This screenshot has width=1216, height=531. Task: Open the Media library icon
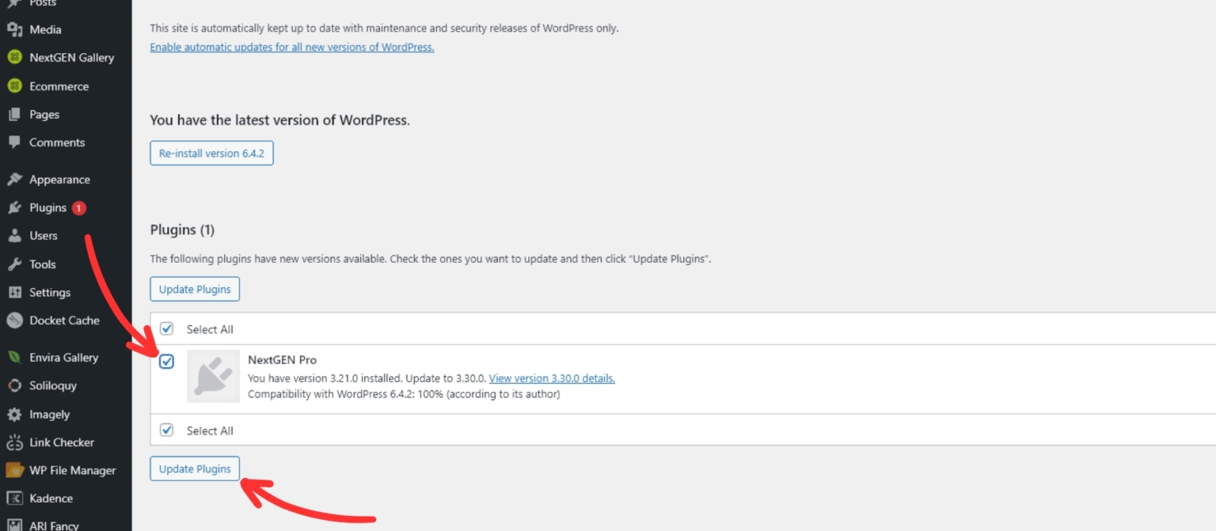click(x=14, y=29)
